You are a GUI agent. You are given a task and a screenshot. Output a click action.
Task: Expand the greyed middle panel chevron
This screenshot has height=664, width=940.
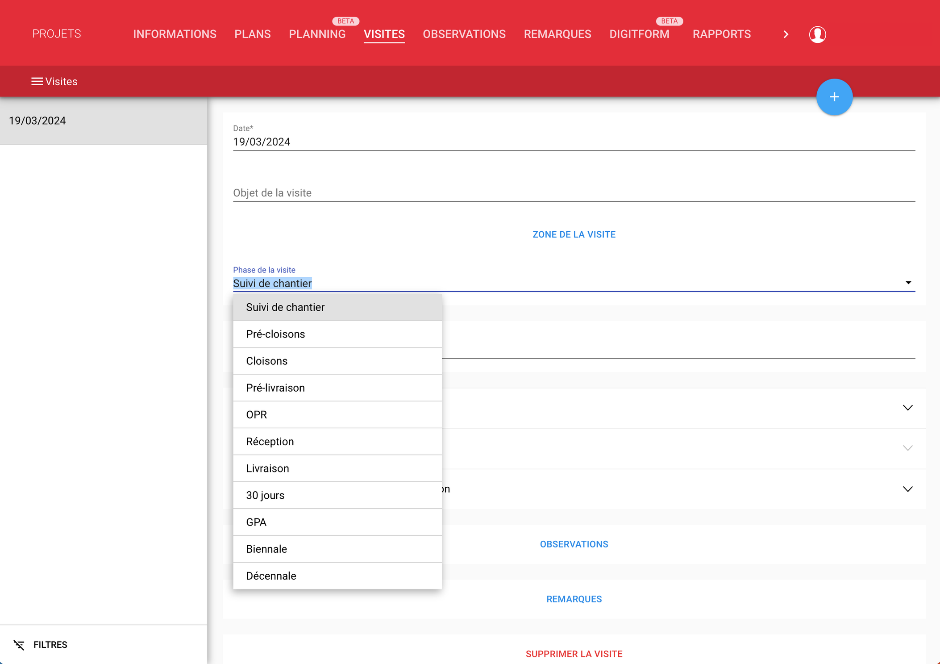907,448
